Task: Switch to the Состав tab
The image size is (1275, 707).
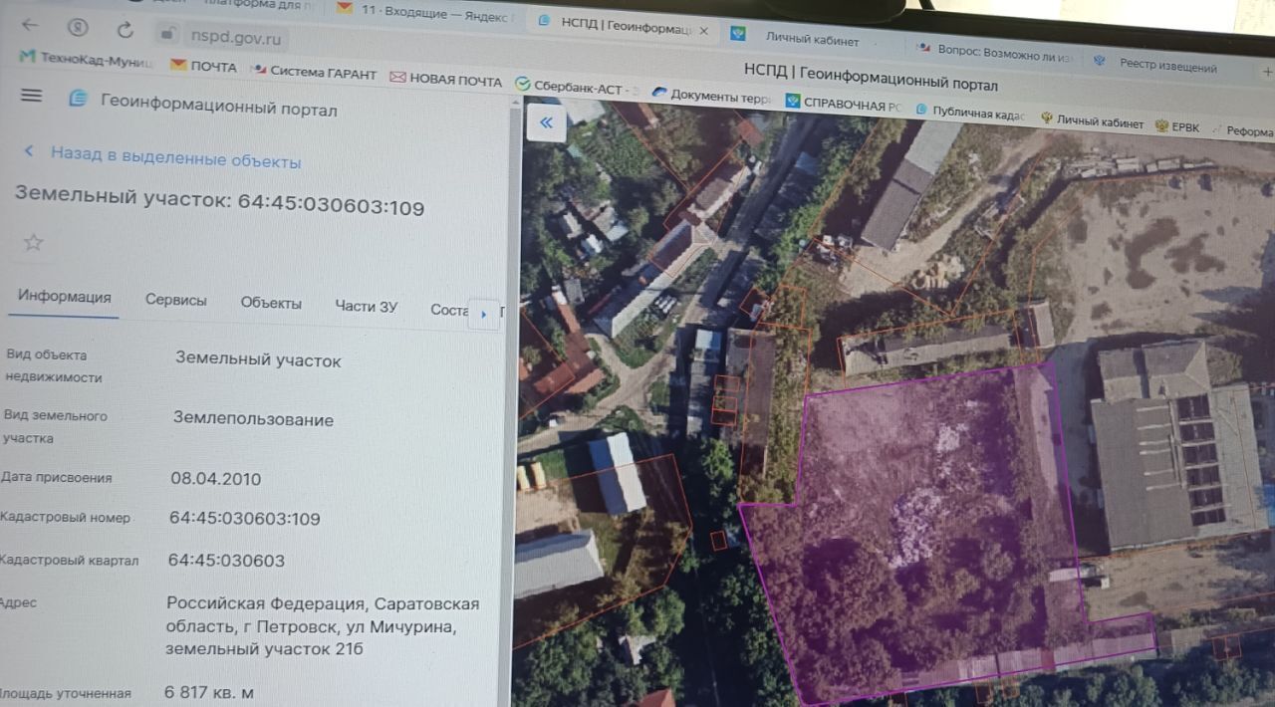Action: click(449, 310)
